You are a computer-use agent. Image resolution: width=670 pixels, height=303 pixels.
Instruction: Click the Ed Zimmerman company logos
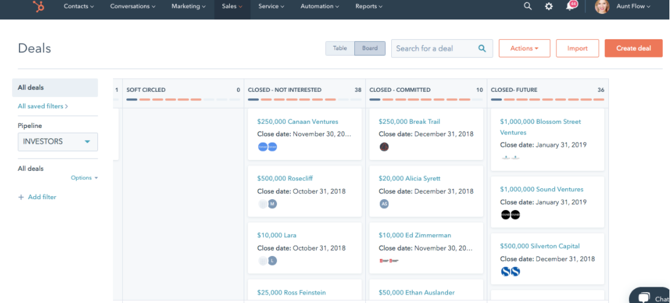[389, 260]
